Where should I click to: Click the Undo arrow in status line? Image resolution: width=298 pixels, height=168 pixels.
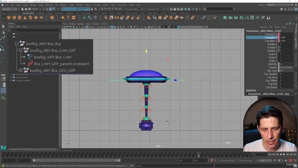click(33, 9)
